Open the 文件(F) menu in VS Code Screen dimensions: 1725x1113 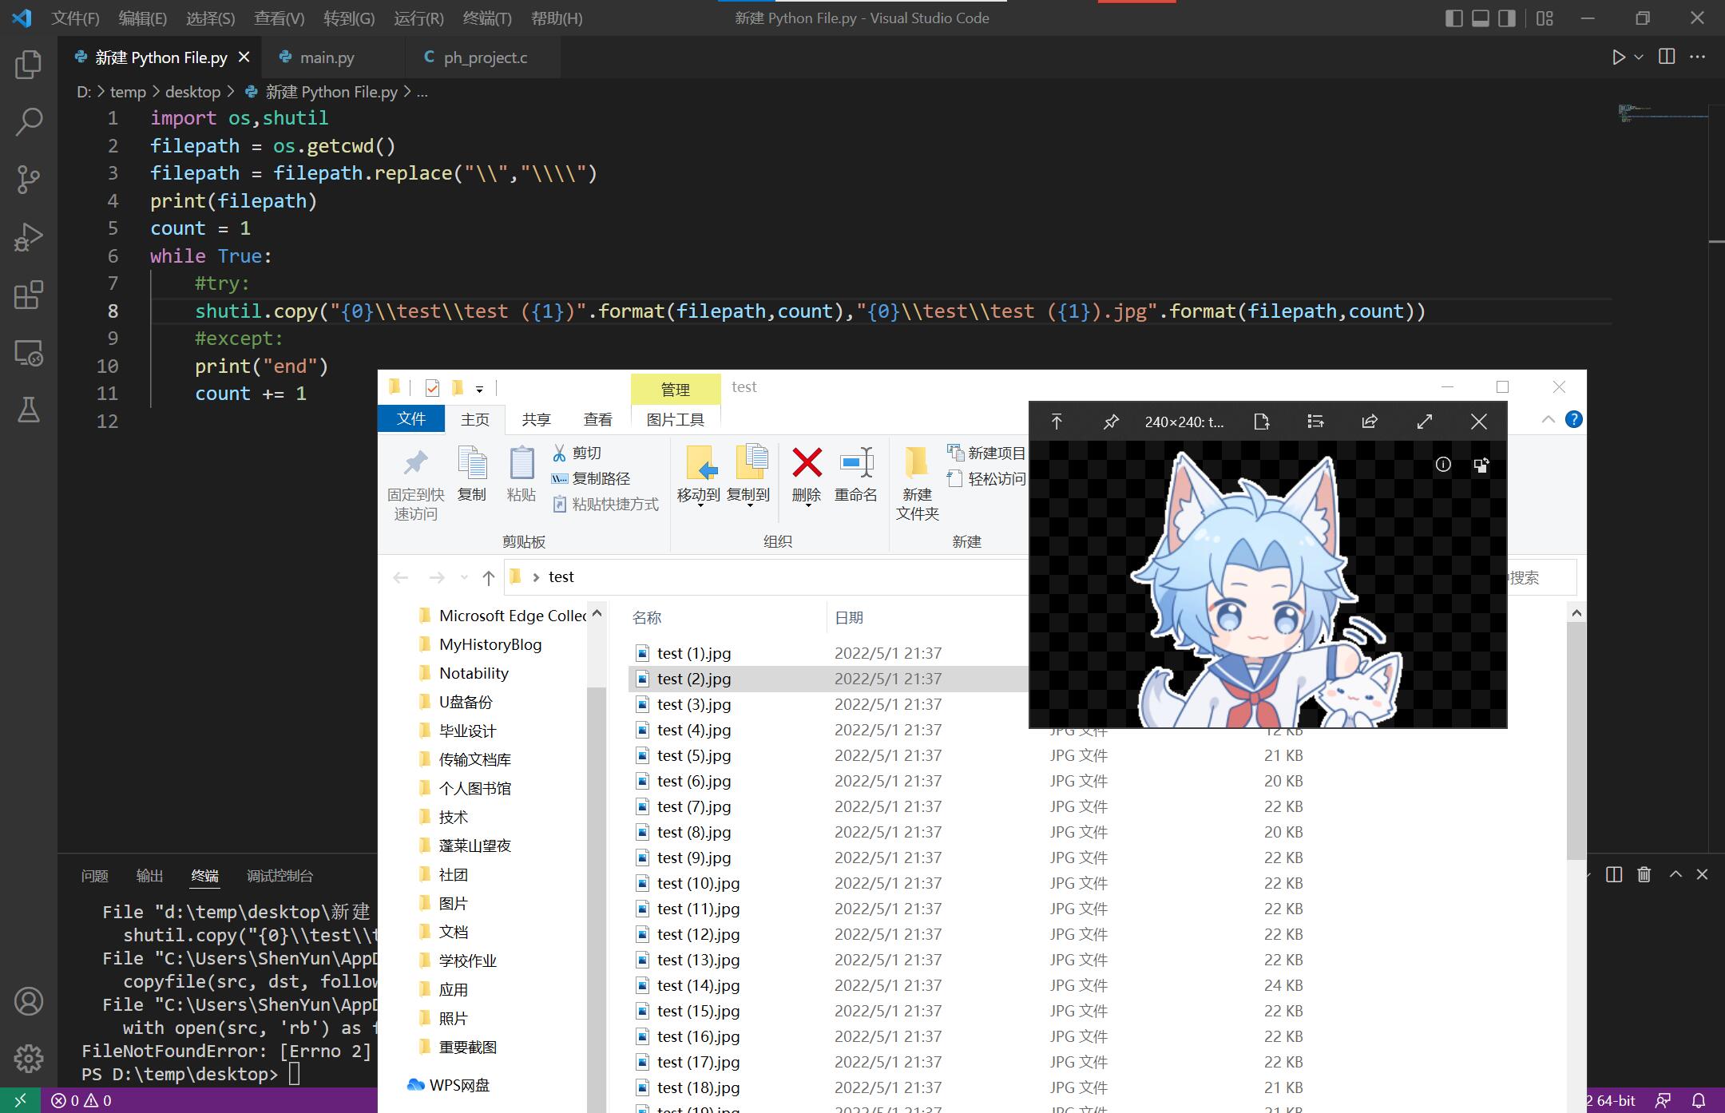point(75,18)
